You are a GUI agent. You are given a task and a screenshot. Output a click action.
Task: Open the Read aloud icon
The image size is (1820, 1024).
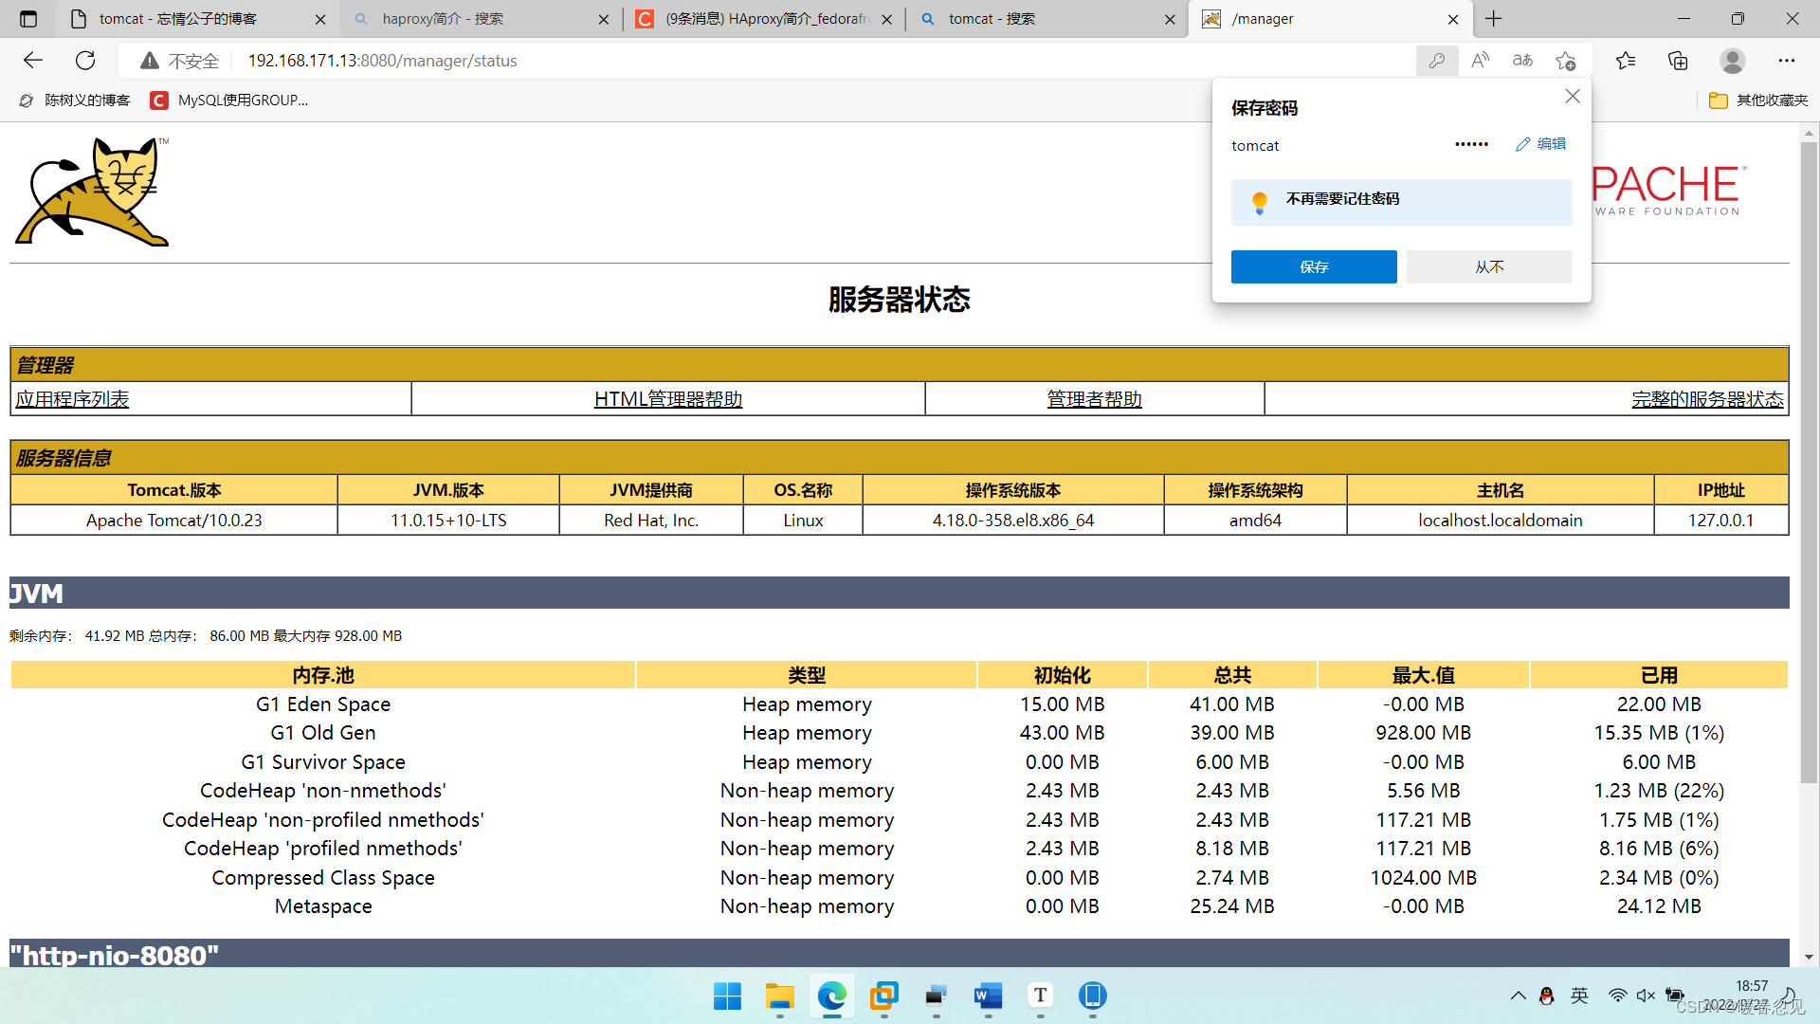pos(1480,61)
